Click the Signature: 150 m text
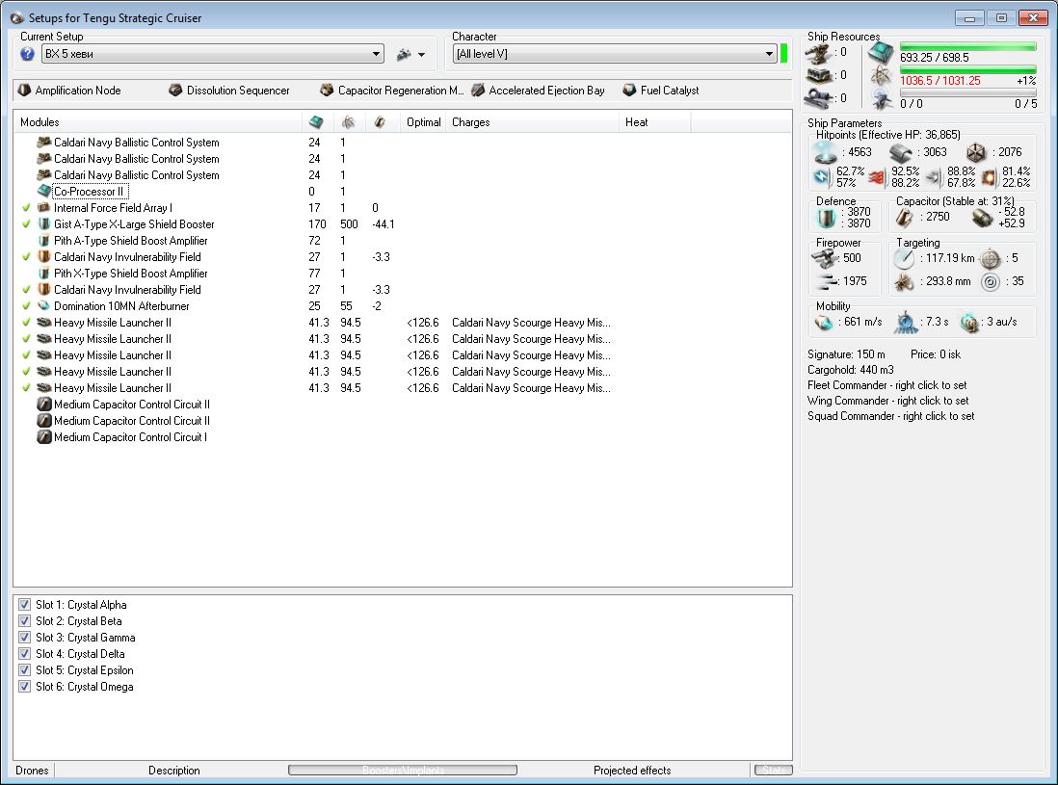The height and width of the screenshot is (785, 1058). (846, 354)
